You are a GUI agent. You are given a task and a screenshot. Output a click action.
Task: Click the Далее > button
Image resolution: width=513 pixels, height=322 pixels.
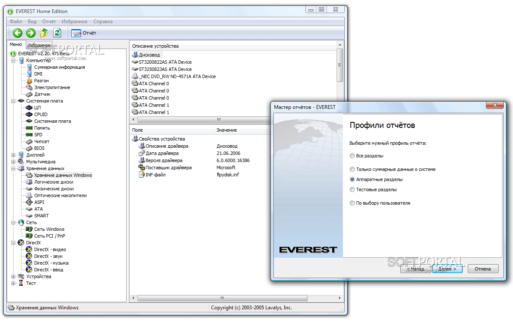447,269
